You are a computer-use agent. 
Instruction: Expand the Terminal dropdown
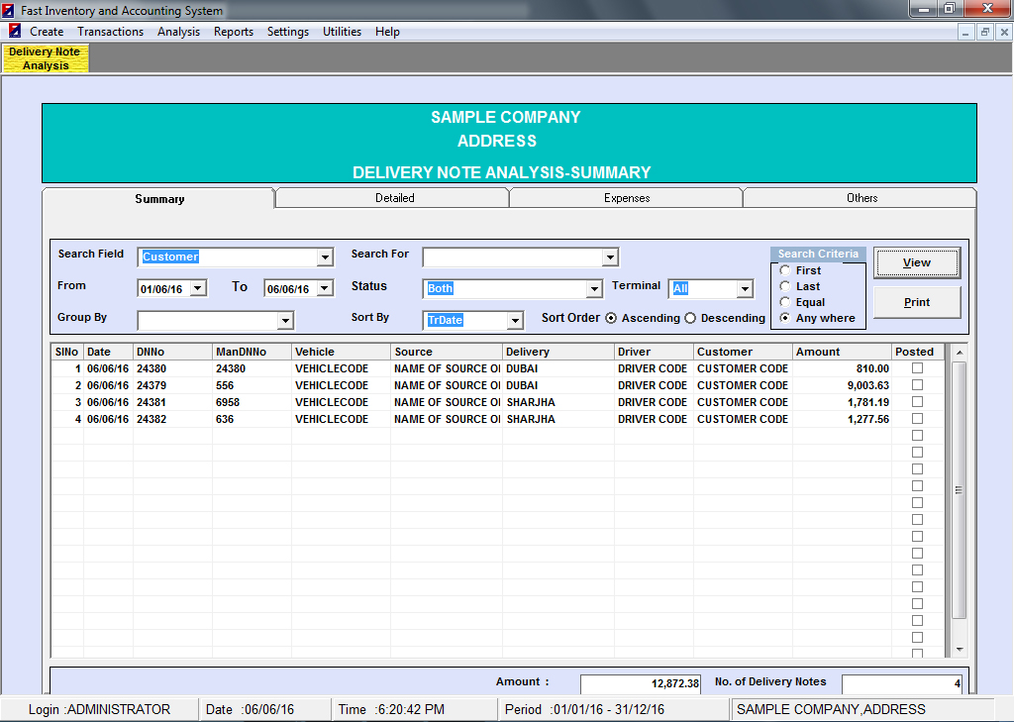745,289
